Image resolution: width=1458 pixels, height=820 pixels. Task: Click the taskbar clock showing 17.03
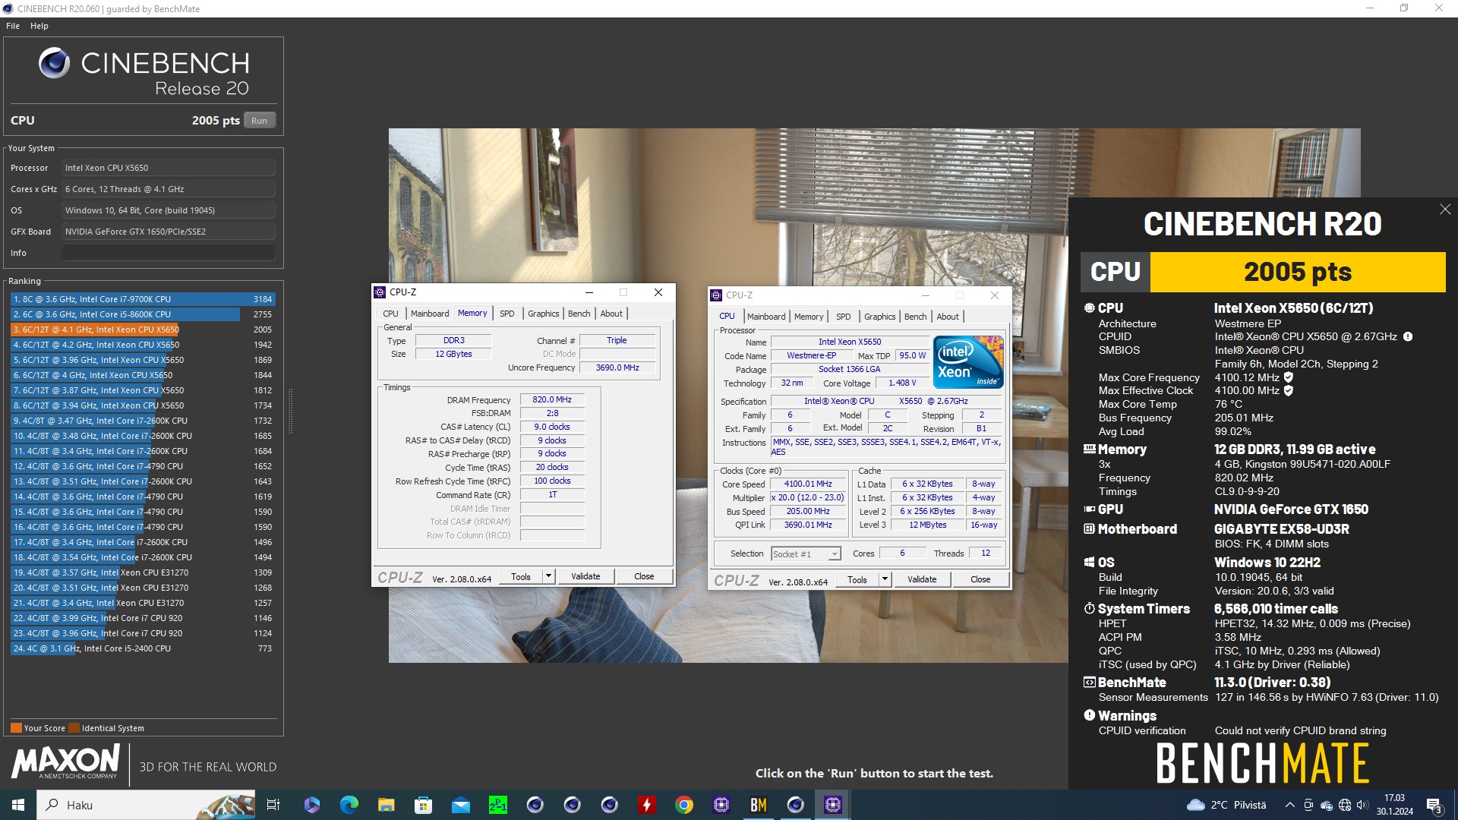[x=1394, y=805]
